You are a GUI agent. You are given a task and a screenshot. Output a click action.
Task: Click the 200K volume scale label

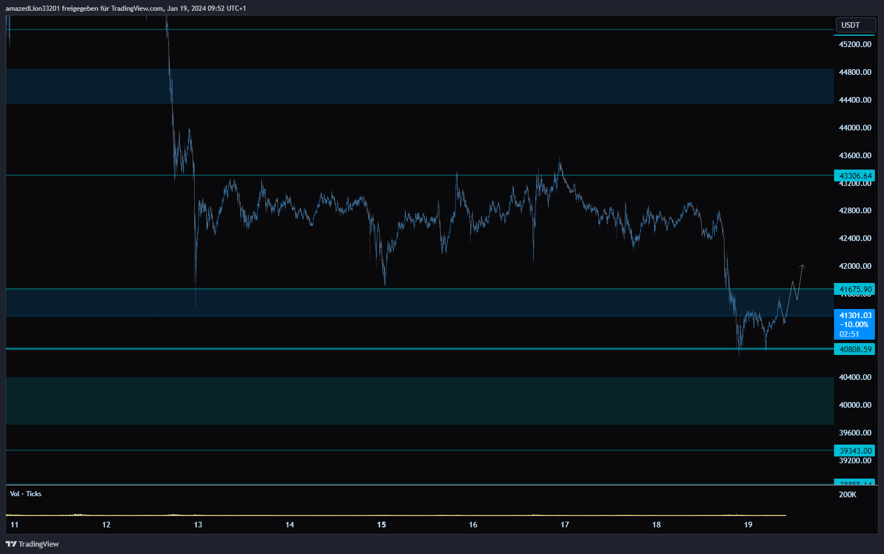[848, 494]
